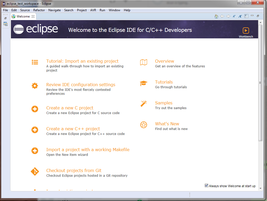Uncheck Always show Welcome at start up
This screenshot has height=201, width=267.
pos(206,185)
